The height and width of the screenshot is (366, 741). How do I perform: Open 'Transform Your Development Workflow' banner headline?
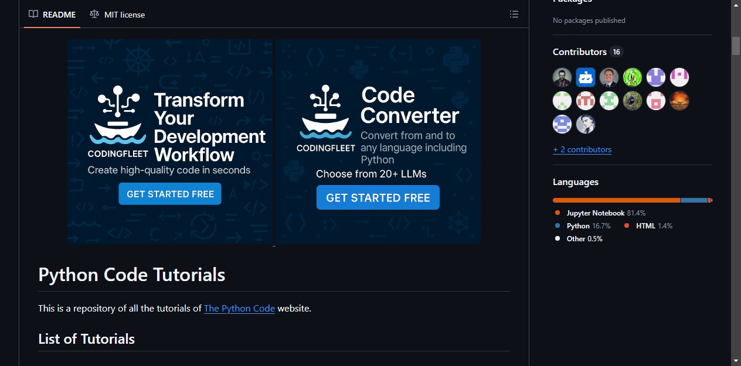tap(209, 127)
